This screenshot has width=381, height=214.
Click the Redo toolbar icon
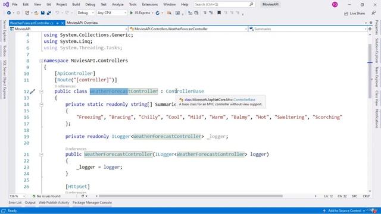click(x=67, y=13)
